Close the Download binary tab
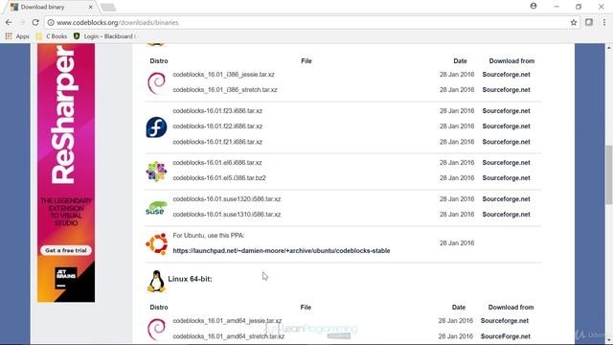Image resolution: width=613 pixels, height=345 pixels. (x=91, y=7)
